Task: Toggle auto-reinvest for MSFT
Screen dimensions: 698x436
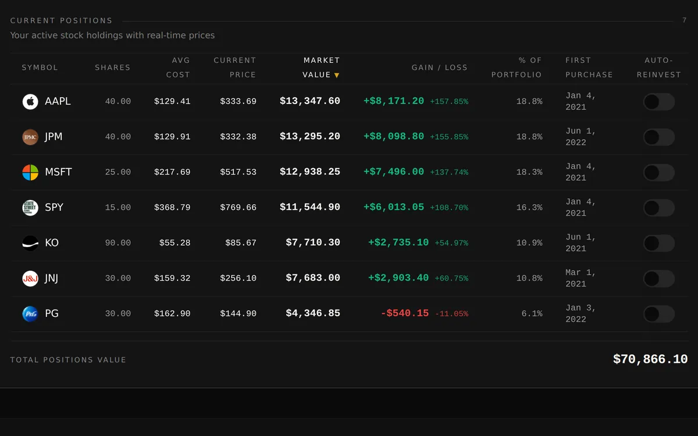Action: (x=659, y=173)
